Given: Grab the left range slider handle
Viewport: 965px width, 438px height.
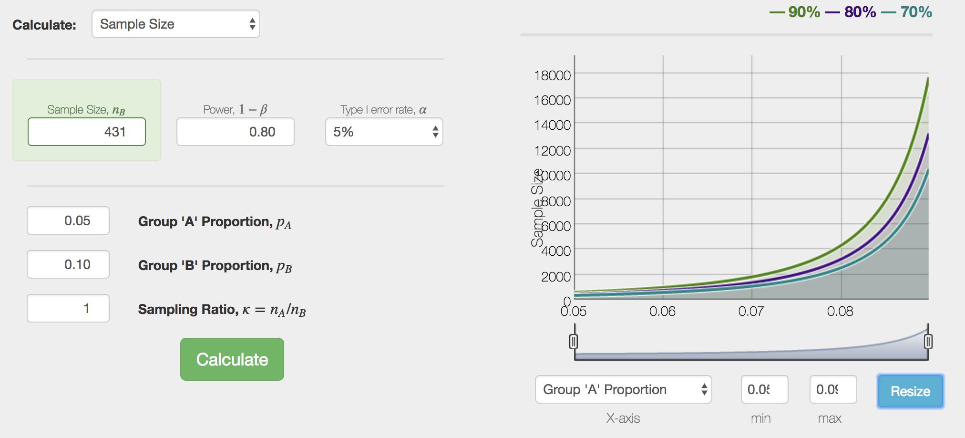Looking at the screenshot, I should pos(574,342).
